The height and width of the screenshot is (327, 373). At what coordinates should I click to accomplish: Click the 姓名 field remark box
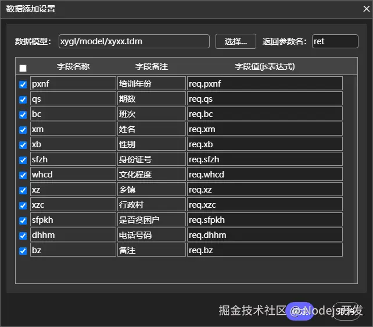pos(152,129)
